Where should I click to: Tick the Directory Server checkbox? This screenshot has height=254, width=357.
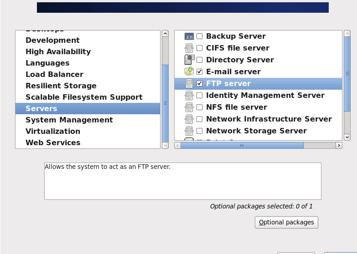click(199, 60)
